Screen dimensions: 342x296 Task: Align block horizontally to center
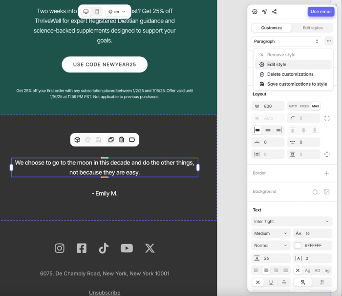pyautogui.click(x=268, y=130)
